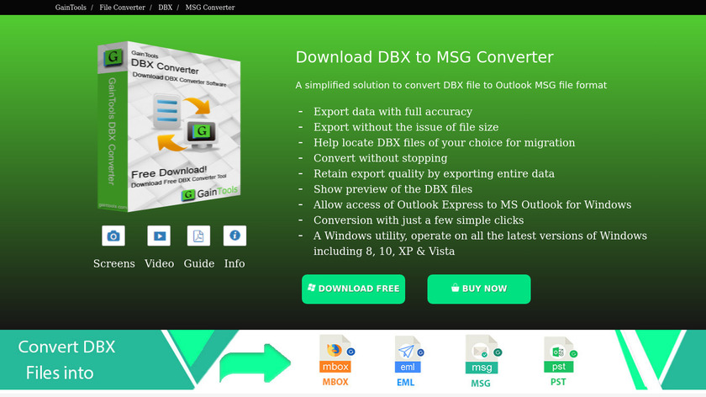Click the Info label
Screen dimensions: 706x397
point(234,263)
